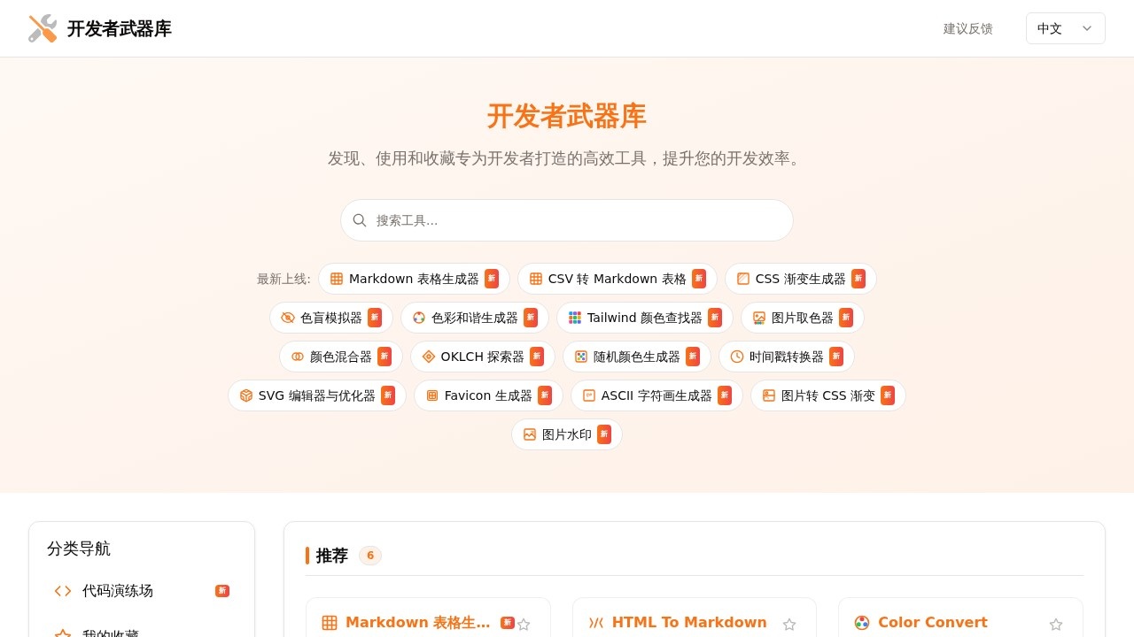Viewport: 1134px width, 637px height.
Task: Open the 随机颜色生成器 tool
Action: pyautogui.click(x=636, y=357)
